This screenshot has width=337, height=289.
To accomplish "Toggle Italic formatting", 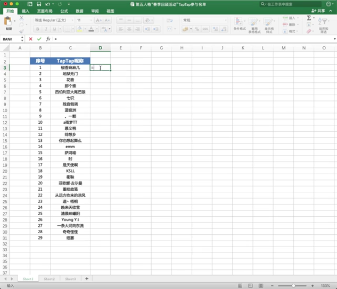I will click(46, 29).
